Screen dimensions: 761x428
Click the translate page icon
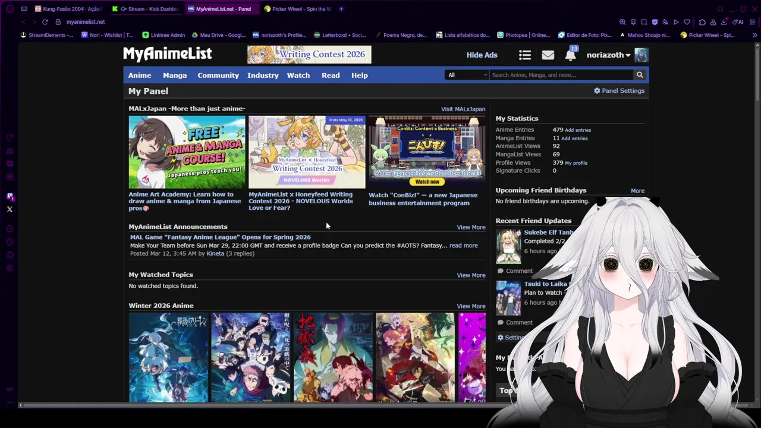[665, 22]
